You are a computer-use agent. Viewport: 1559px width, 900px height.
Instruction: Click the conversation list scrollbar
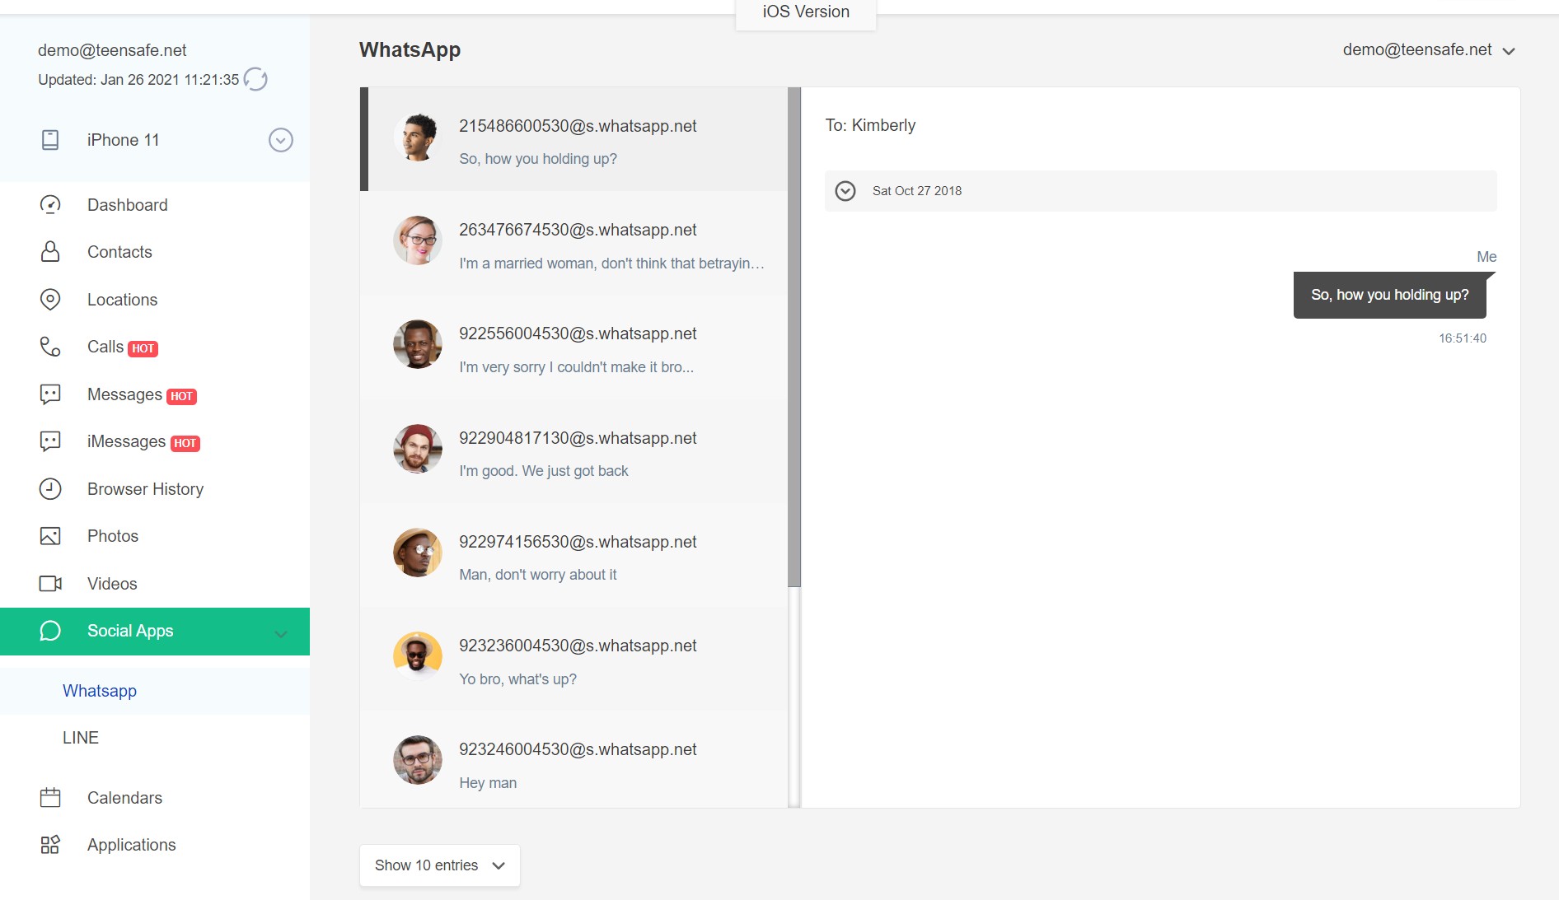click(794, 338)
